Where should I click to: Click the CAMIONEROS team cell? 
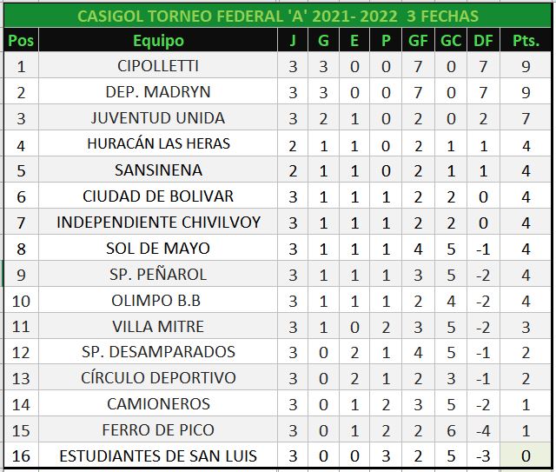[x=158, y=403]
